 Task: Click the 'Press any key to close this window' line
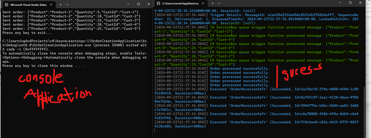coord(43,66)
